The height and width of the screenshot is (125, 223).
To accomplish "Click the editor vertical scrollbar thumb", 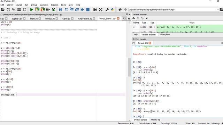I will 129,67.
